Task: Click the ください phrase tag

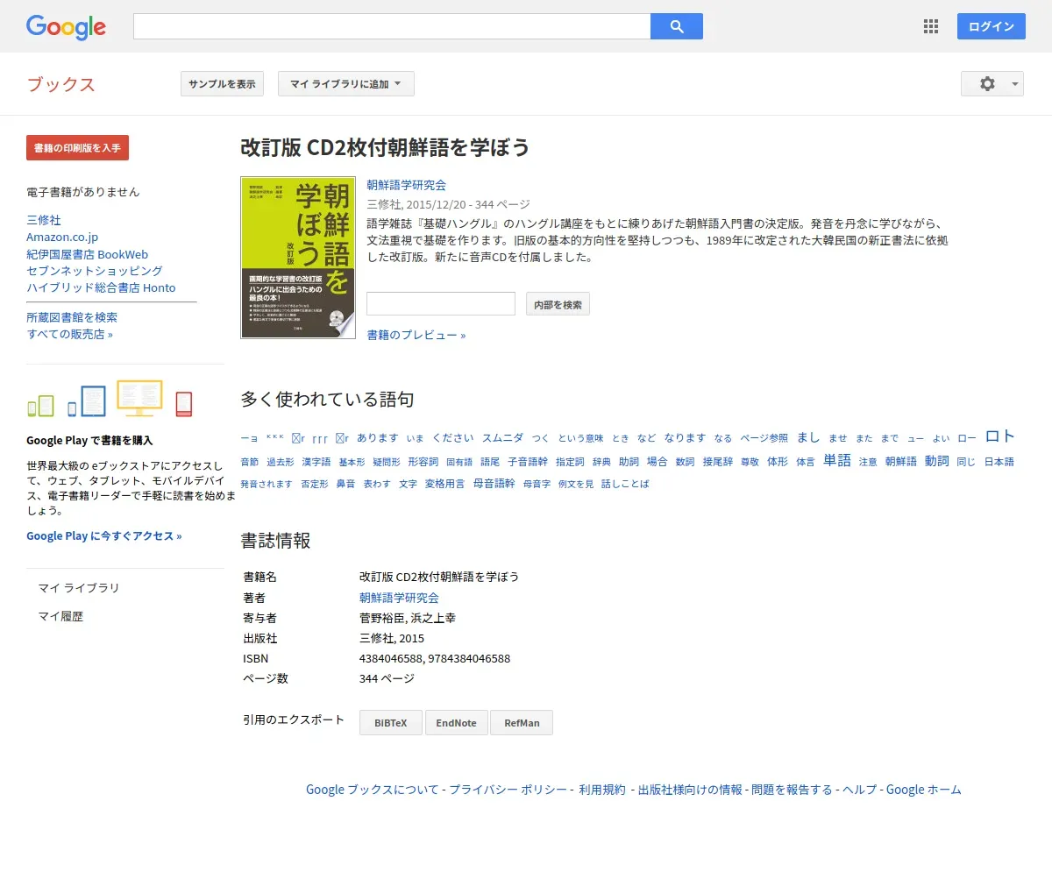Action: click(x=453, y=438)
